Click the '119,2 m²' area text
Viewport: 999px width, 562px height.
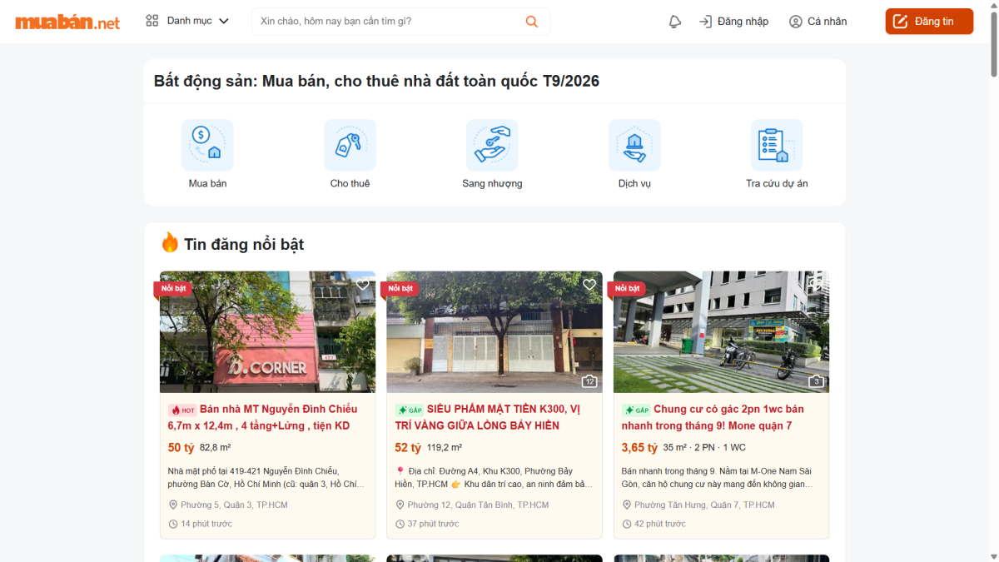445,448
